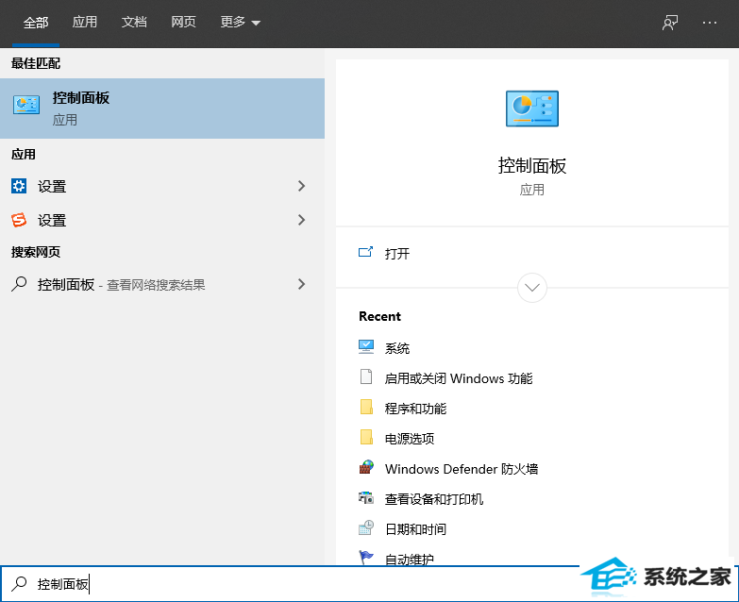739x602 pixels.
Task: Select the 控制面板 best match result
Action: coord(162,109)
